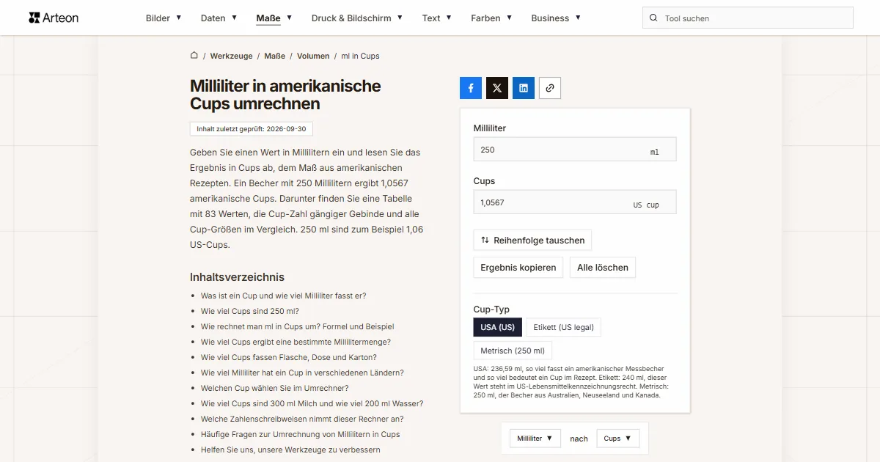Image resolution: width=880 pixels, height=462 pixels.
Task: Click the search magnifier icon
Action: tap(653, 18)
